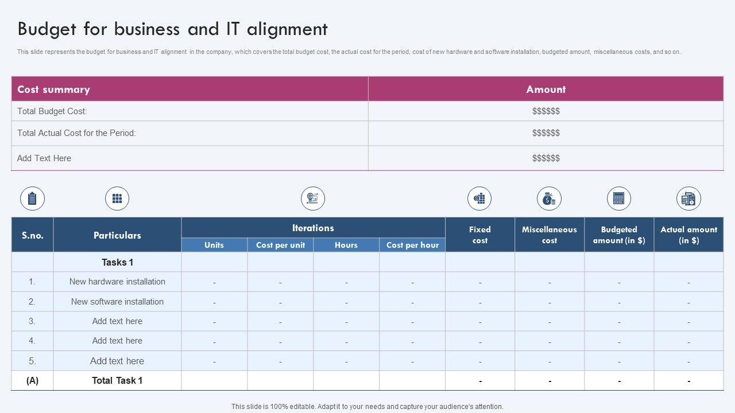The width and height of the screenshot is (735, 413).
Task: Click the icon above Actual amount column
Action: [x=688, y=198]
